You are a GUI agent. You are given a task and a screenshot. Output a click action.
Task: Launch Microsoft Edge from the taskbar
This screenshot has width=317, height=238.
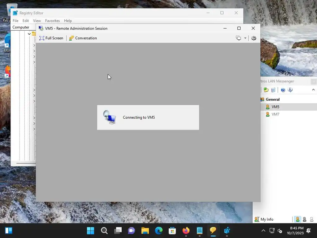[159, 231]
